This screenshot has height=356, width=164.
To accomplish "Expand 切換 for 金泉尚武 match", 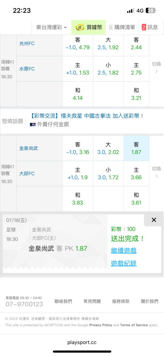I will point(156,173).
